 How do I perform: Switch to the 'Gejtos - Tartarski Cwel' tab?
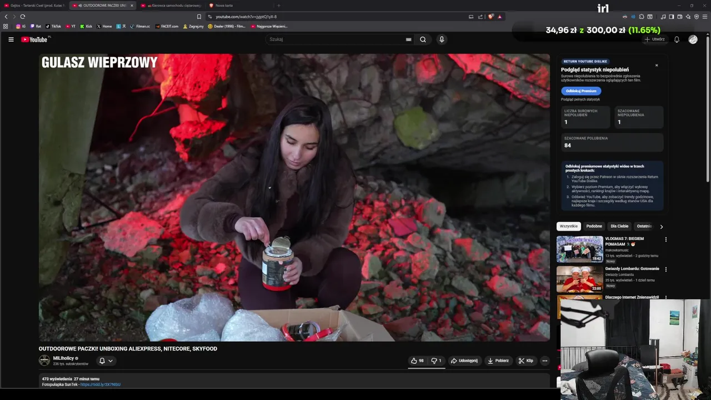34,6
